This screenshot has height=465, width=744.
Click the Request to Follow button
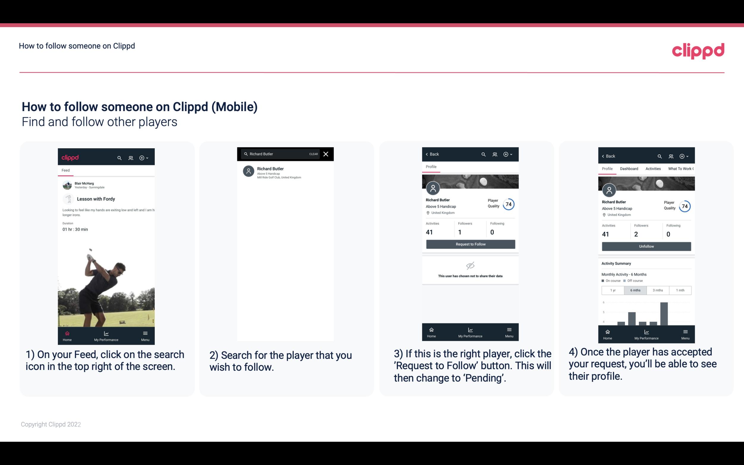pos(470,244)
